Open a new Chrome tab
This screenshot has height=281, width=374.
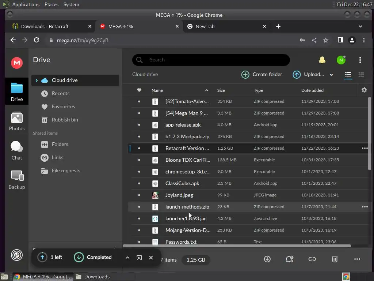[278, 26]
